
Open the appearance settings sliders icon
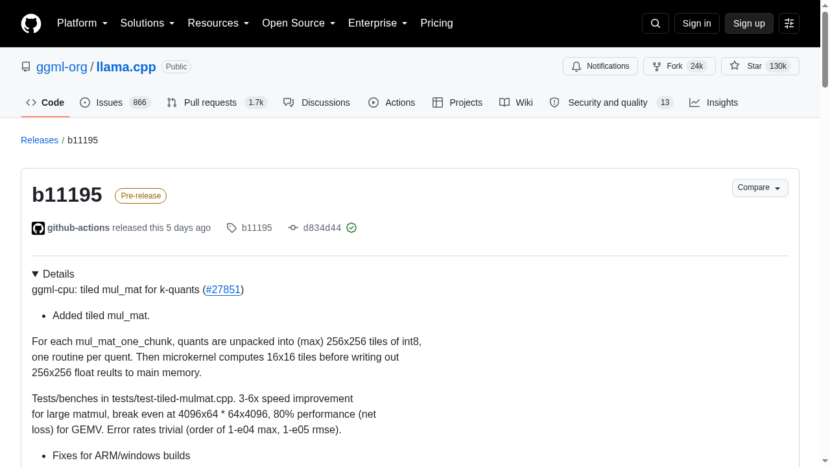[789, 23]
